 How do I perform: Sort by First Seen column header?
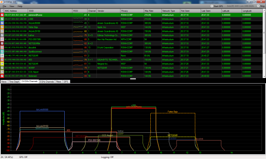pyautogui.click(x=190, y=11)
